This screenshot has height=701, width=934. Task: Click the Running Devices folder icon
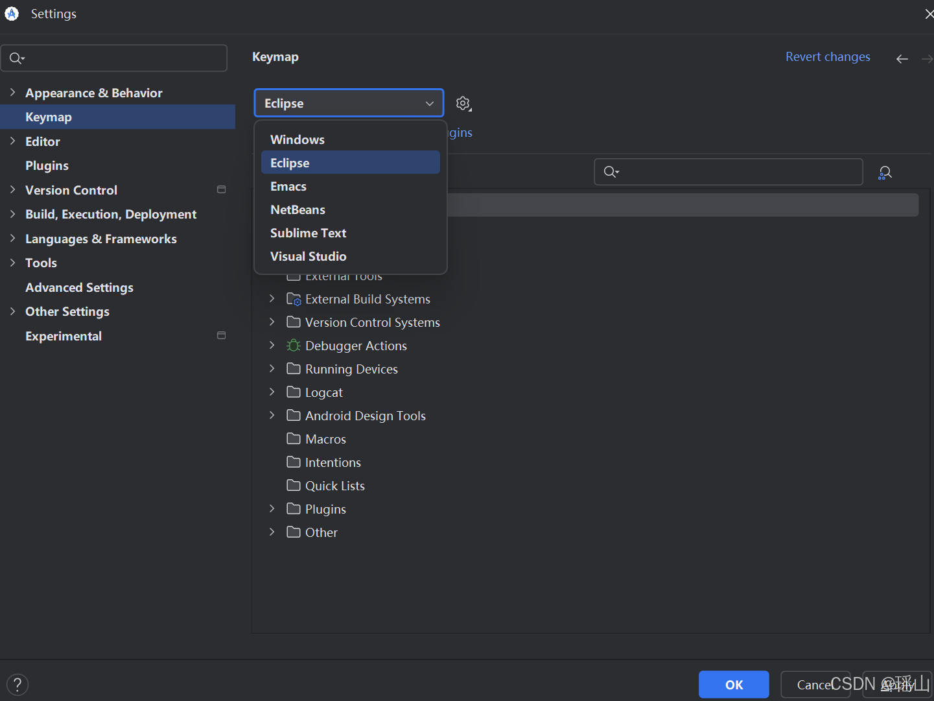click(294, 369)
